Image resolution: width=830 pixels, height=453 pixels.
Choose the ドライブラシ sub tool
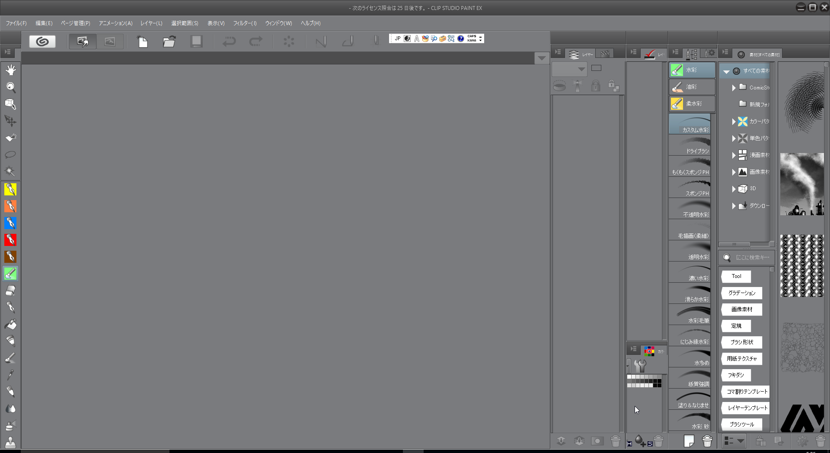click(x=690, y=145)
